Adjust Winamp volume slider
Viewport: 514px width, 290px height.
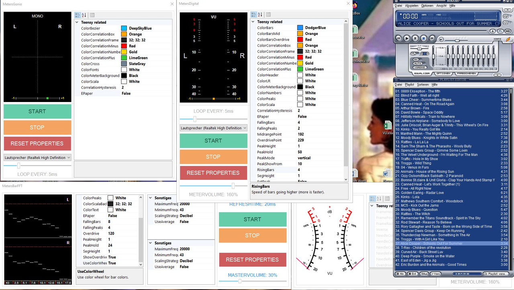pos(457,41)
